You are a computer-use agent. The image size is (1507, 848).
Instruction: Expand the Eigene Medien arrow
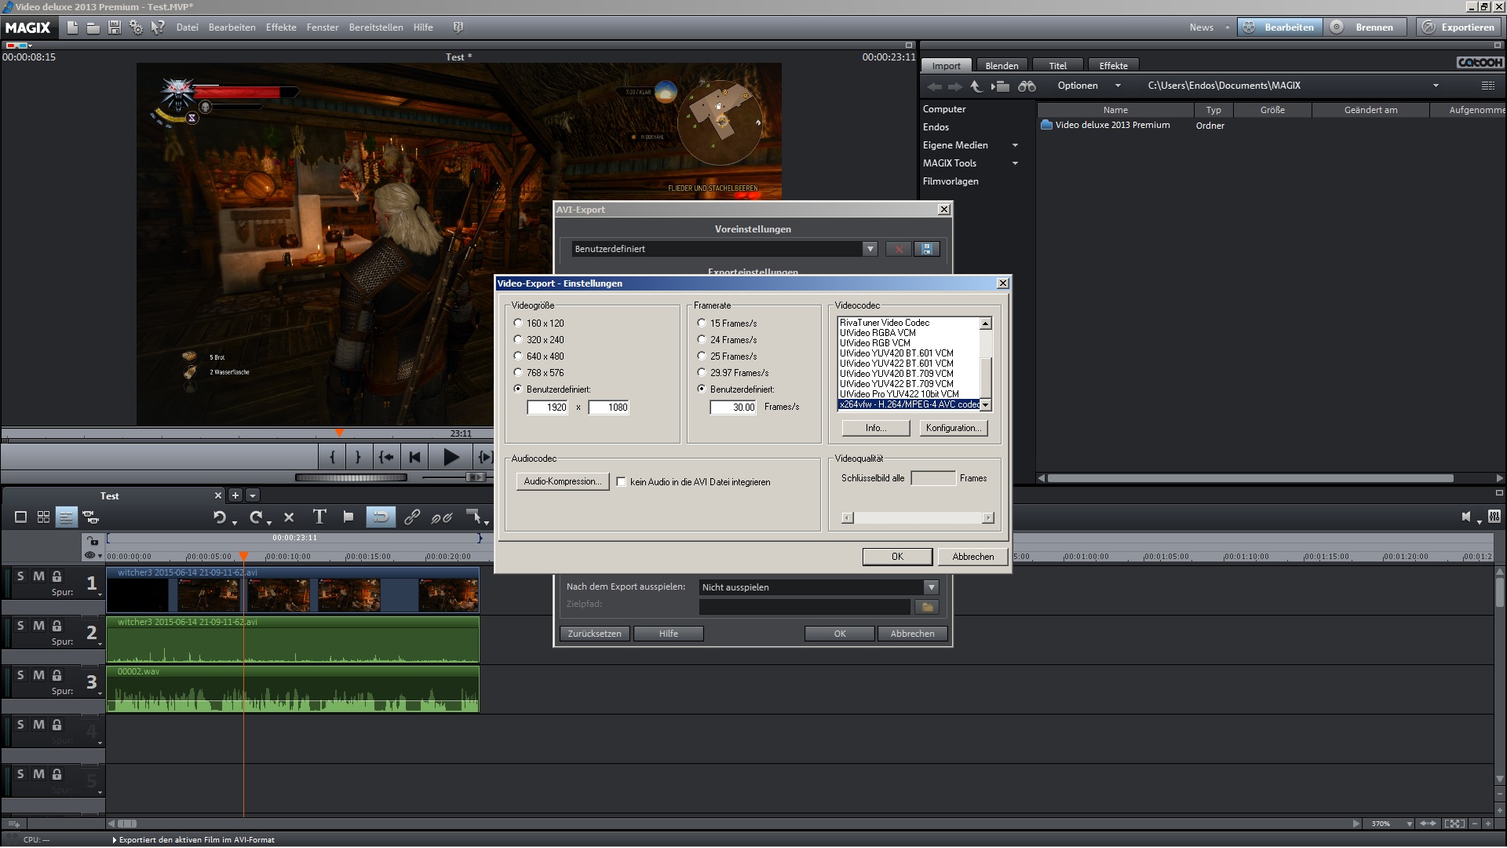point(1015,145)
